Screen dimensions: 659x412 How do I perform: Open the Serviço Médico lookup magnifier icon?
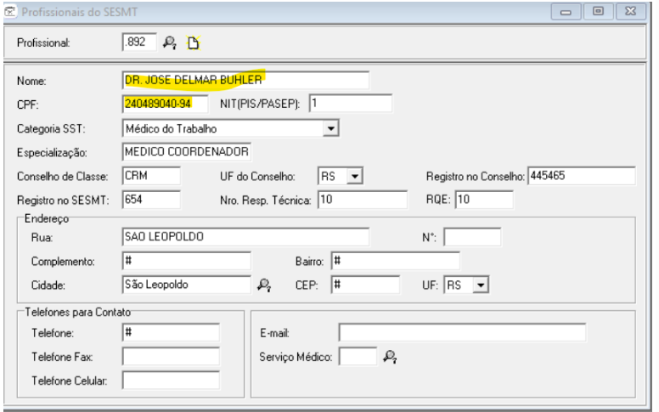(x=390, y=358)
